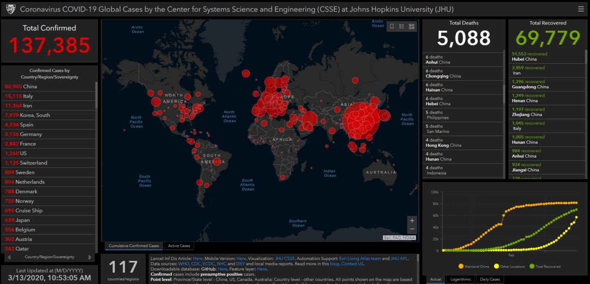Click '4 deaths Indonesia' entry
Screen dimensions: 590x284
[463, 170]
